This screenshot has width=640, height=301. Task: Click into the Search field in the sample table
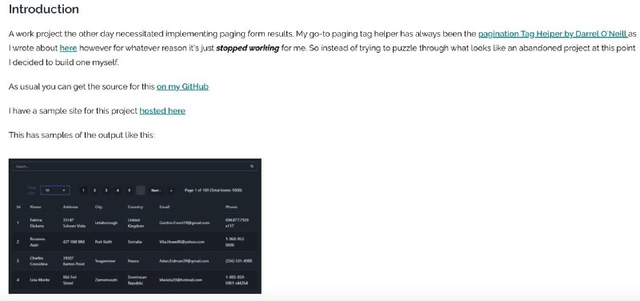[x=135, y=167]
